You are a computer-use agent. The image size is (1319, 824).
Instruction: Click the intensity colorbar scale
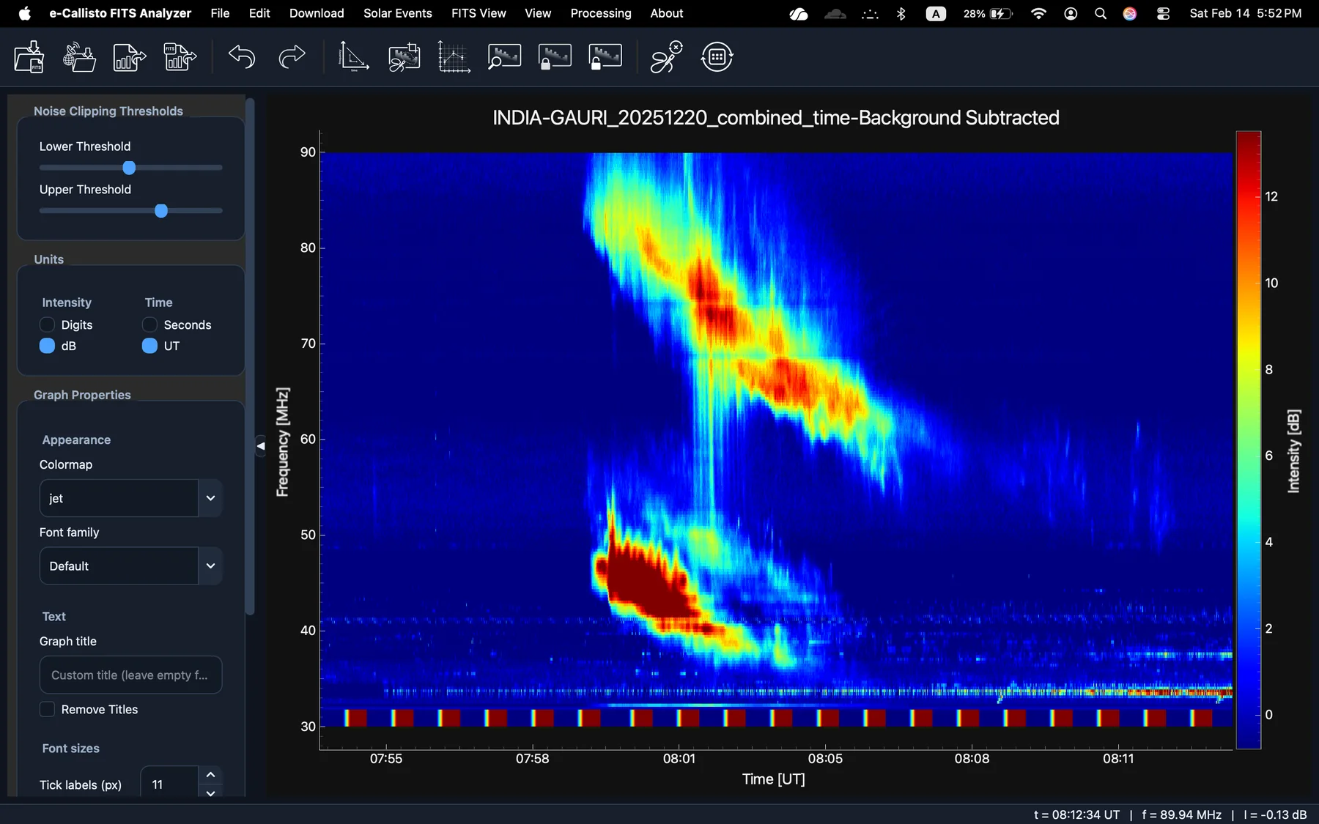click(x=1249, y=439)
